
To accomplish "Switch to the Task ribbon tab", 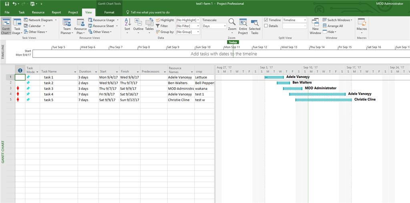I will tap(22, 12).
